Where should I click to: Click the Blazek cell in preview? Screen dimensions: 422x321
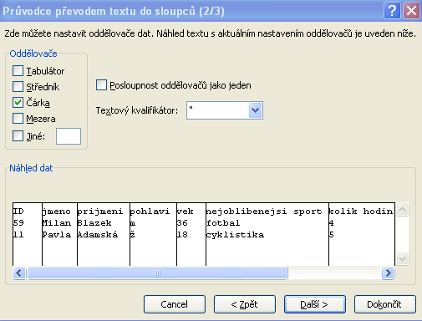tap(94, 223)
